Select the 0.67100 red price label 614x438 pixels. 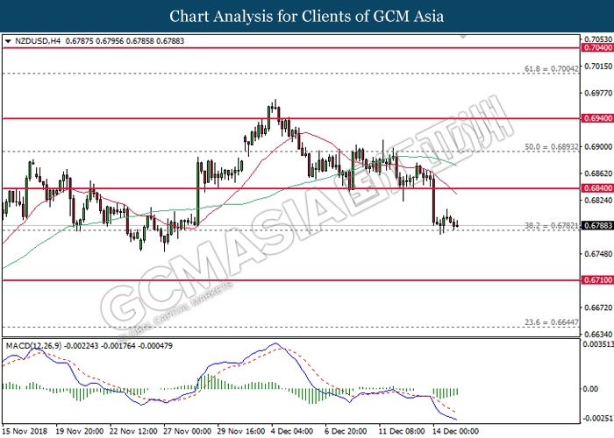597,280
